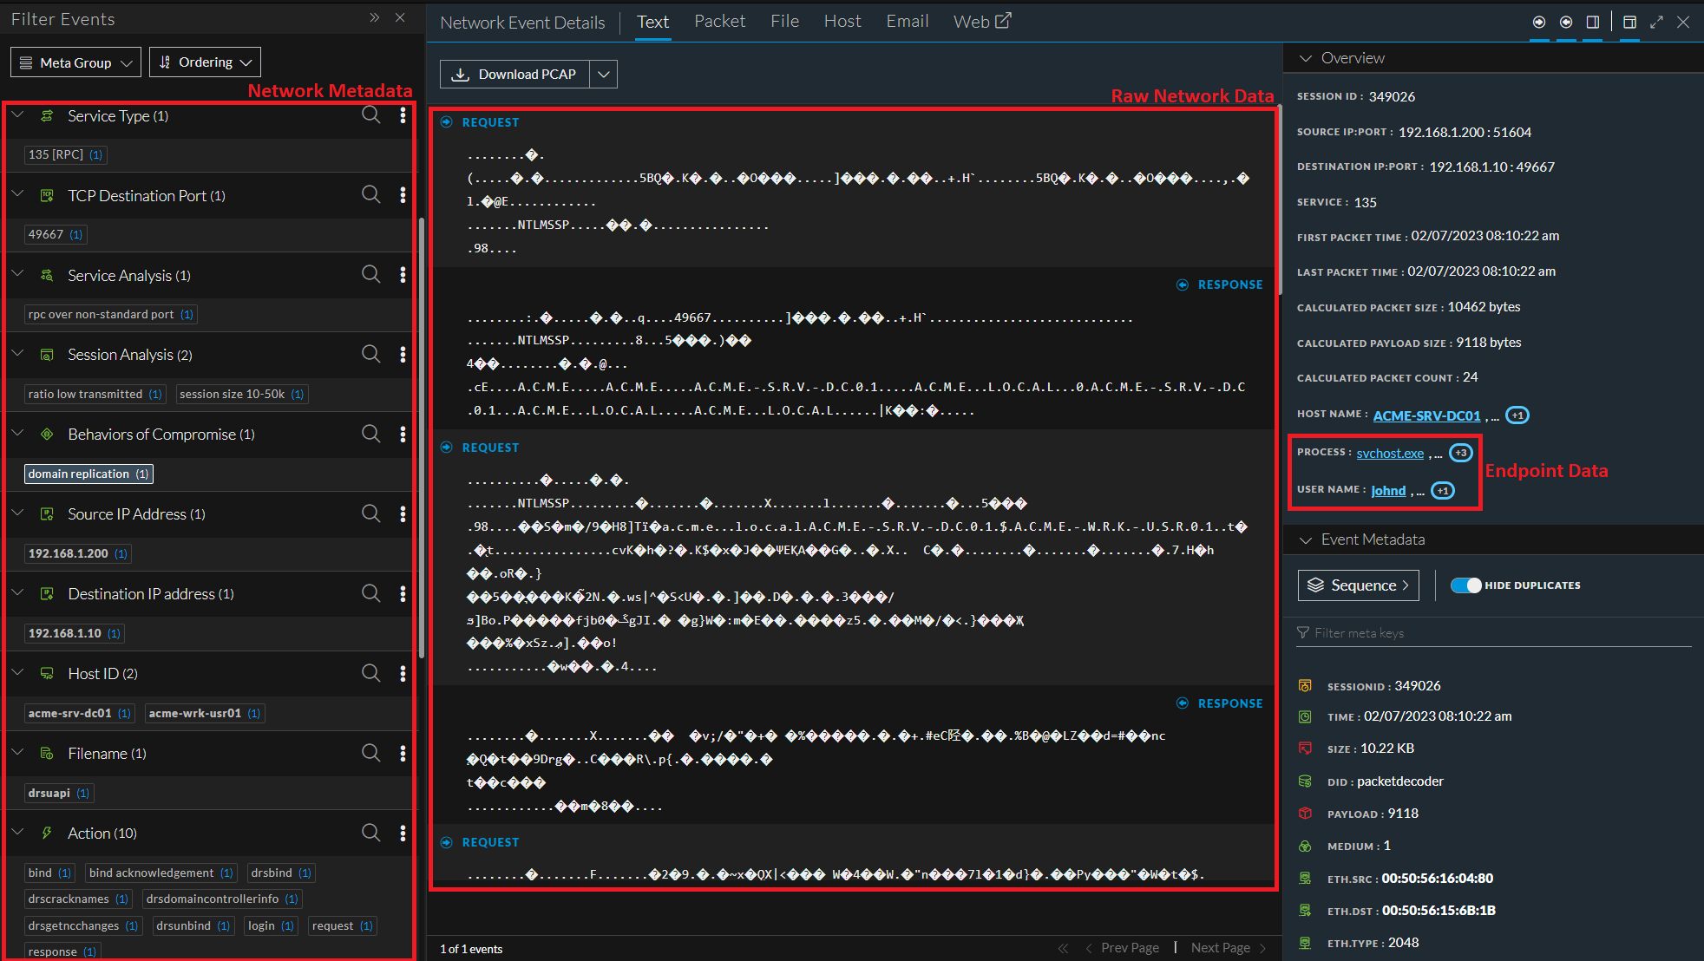Toggle Hide Duplicates switch
Viewport: 1704px width, 961px height.
click(1465, 585)
